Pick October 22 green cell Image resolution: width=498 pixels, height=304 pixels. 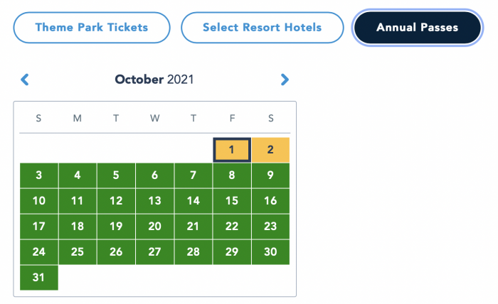(232, 227)
